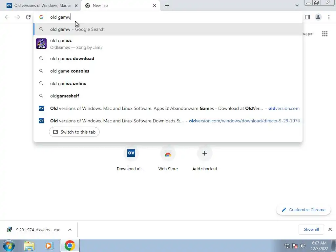Click Show all downloads
Image resolution: width=336 pixels, height=252 pixels.
point(311,229)
